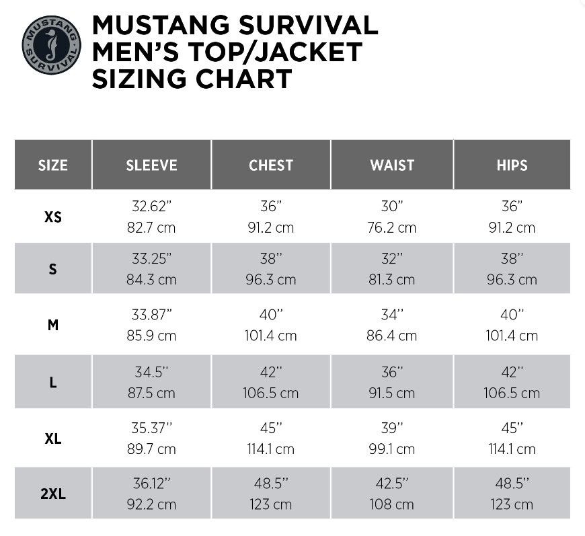Select the HIPS column header
Screen dimensions: 585x536
(x=512, y=165)
